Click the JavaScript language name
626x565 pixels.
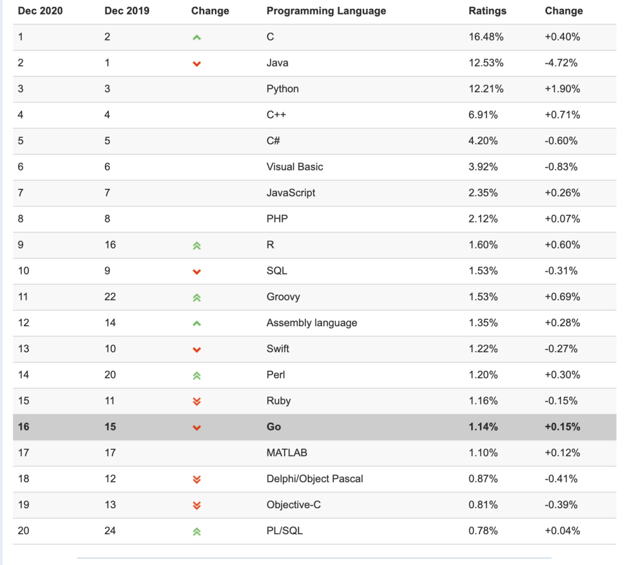click(290, 193)
